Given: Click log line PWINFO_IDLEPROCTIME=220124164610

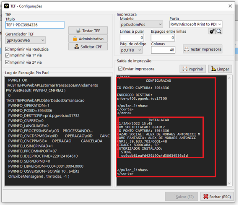Looking at the screenshot, I should (x=43, y=156).
